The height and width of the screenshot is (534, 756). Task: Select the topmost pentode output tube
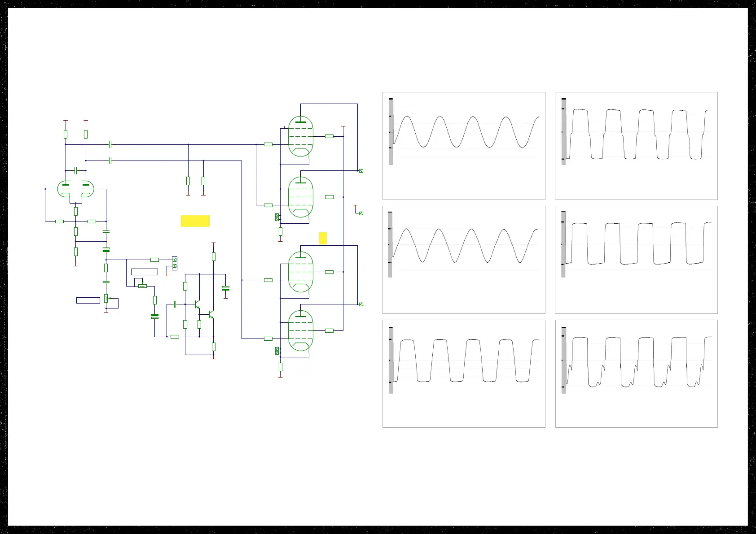point(300,136)
